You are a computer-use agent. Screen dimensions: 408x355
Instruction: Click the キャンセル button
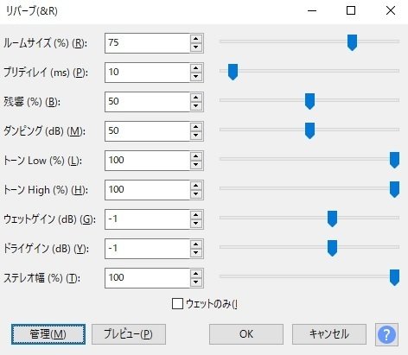[x=329, y=334]
